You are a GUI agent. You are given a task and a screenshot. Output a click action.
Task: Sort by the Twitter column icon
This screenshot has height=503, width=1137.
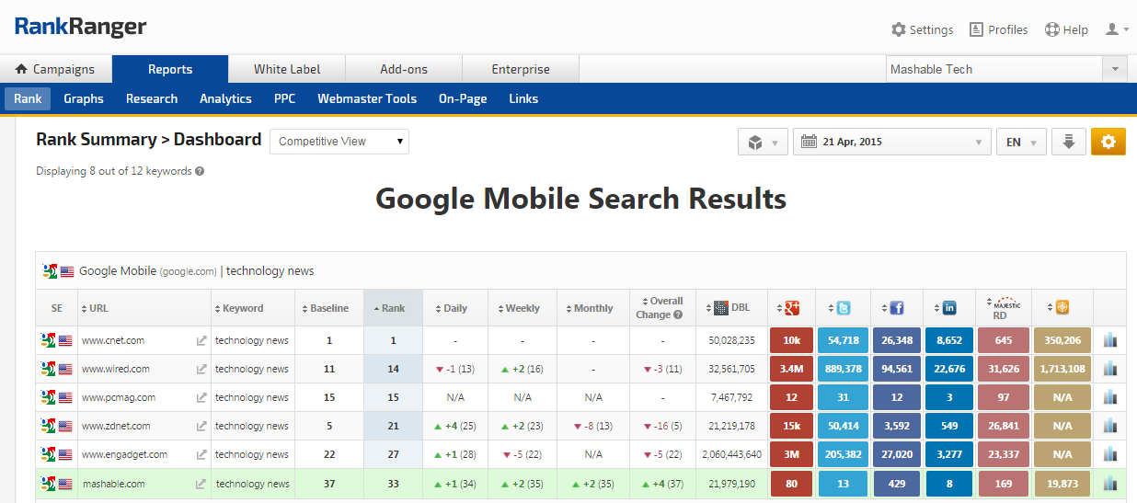(x=843, y=308)
